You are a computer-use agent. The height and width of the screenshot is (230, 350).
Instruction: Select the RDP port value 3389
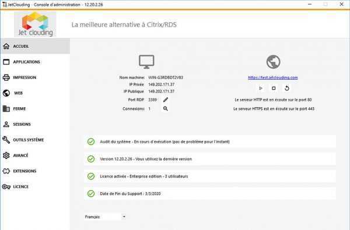click(152, 100)
